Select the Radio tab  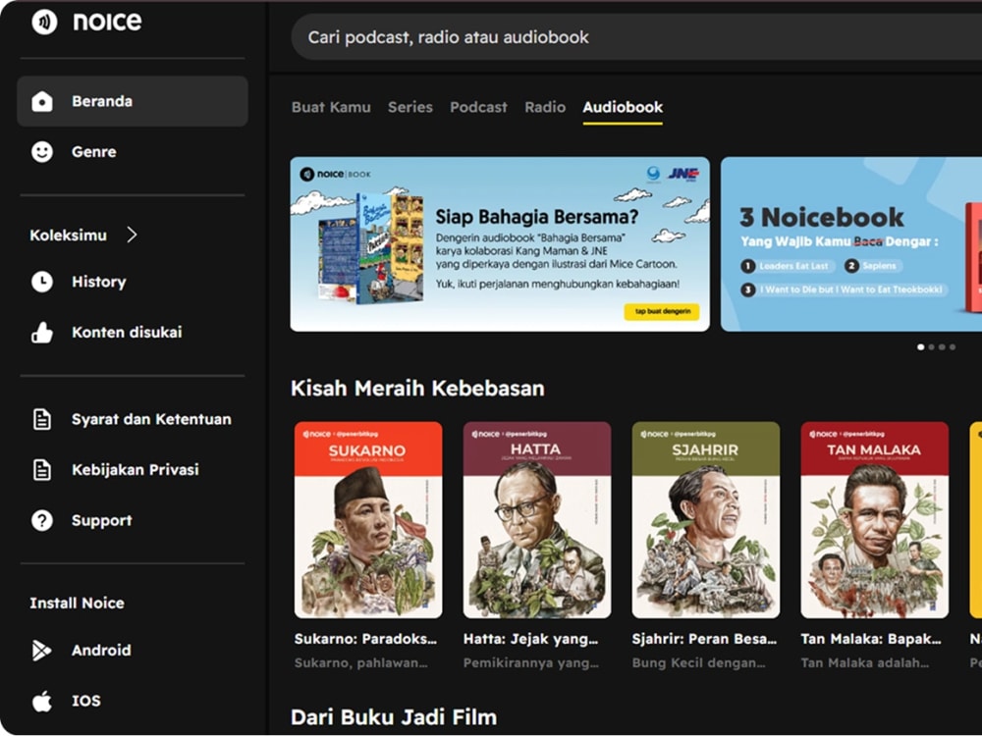[x=545, y=107]
